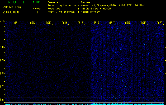
Task: Click receiver value NESDR SMArt + HDSDR
Action: pos(96,8)
